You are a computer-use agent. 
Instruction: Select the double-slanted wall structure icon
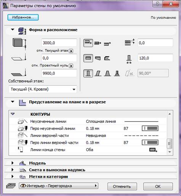pos(107,73)
